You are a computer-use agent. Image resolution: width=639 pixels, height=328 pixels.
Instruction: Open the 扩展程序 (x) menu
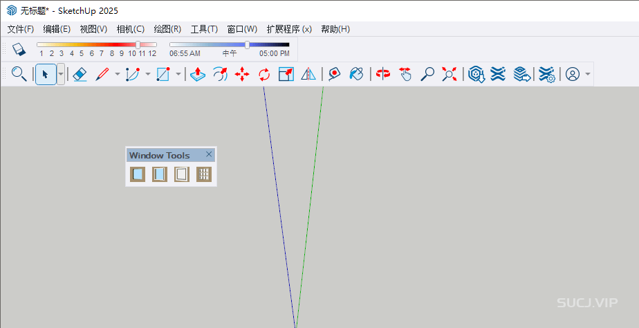(289, 29)
